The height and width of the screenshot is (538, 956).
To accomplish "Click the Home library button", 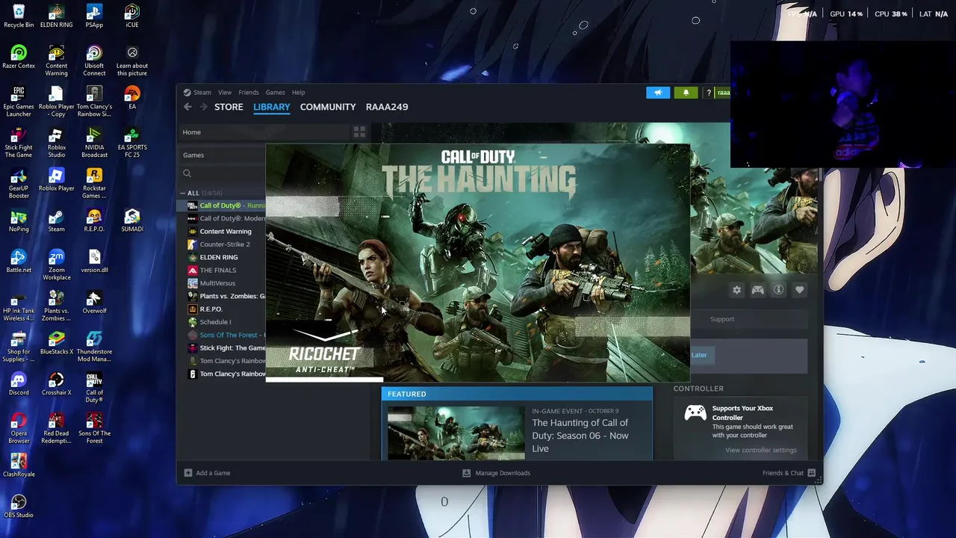I will tap(192, 132).
